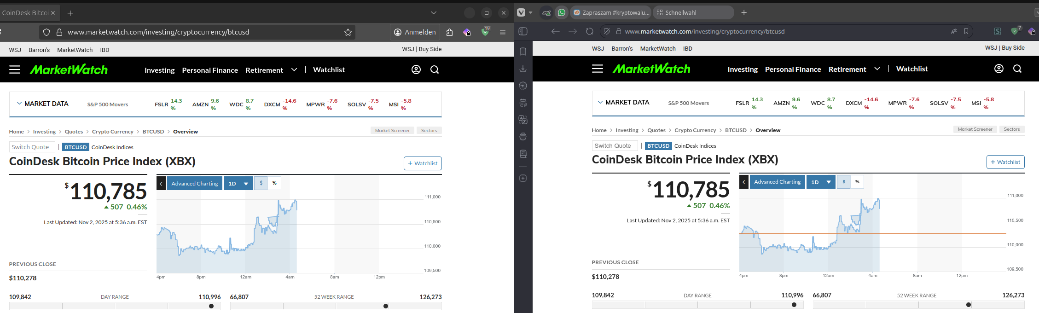Click Advanced Charting button in the Vivaldi page
This screenshot has height=313, width=1039.
tap(777, 182)
